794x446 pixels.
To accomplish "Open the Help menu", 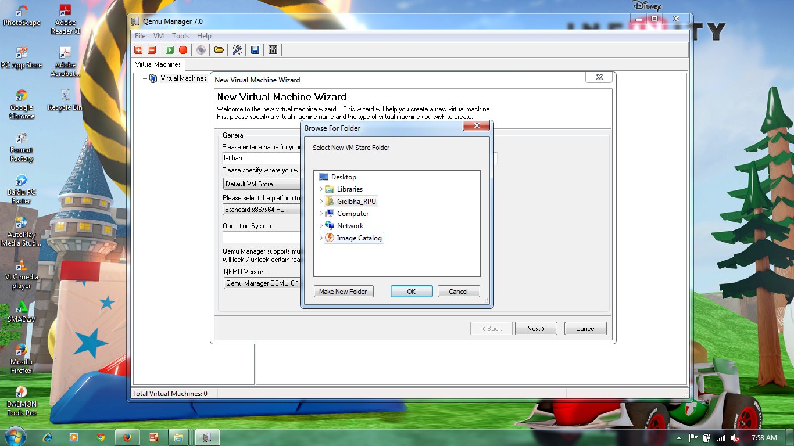I will [204, 36].
